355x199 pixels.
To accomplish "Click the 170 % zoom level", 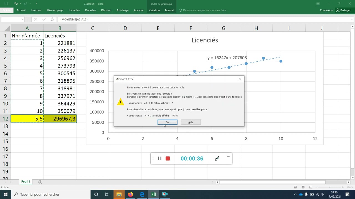I will [x=349, y=187].
